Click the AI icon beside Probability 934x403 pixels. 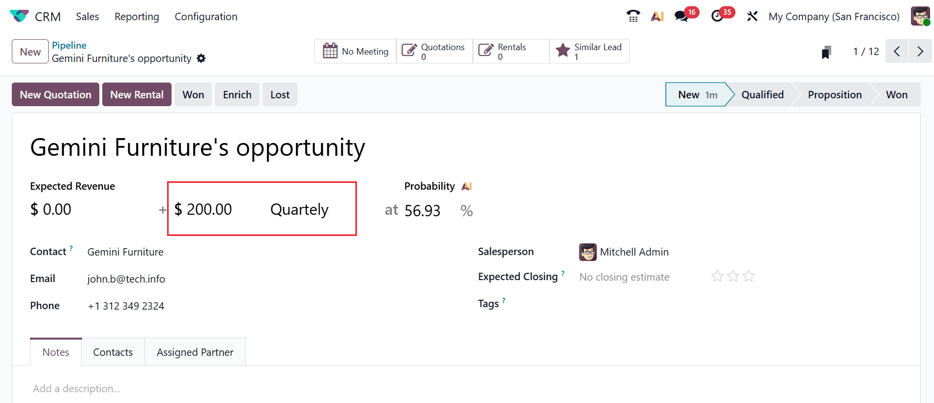[466, 186]
